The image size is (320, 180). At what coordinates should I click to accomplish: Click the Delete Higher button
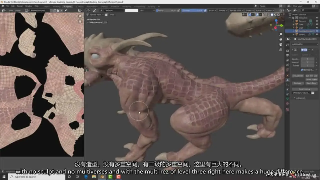pos(311,79)
